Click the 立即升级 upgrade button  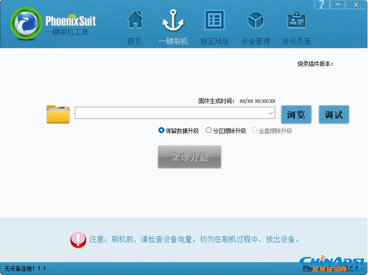(x=190, y=157)
